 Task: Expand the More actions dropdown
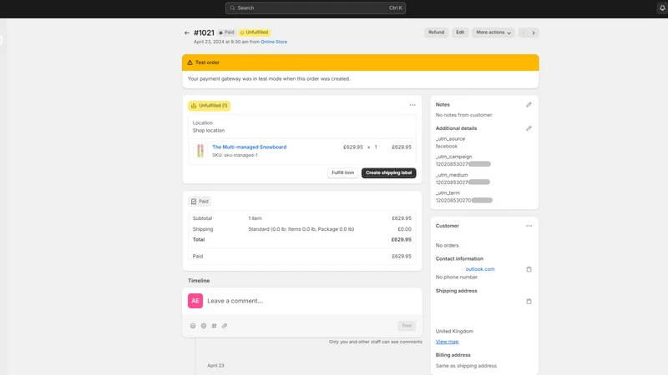click(x=493, y=32)
